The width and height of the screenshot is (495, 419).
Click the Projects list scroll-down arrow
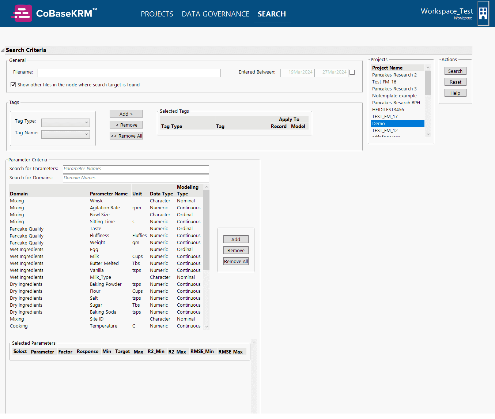(428, 134)
